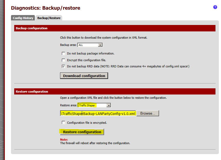Select the Backup/Restore tab

tap(49, 18)
